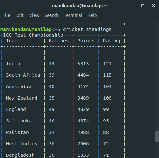Screen dimensions: 159x158
Task: Click the 'Rating' column header
Action: pyautogui.click(x=112, y=41)
